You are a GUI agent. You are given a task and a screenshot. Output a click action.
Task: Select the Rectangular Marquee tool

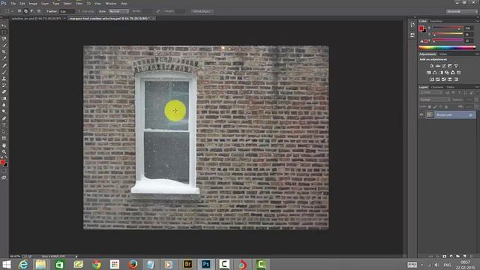click(x=4, y=32)
